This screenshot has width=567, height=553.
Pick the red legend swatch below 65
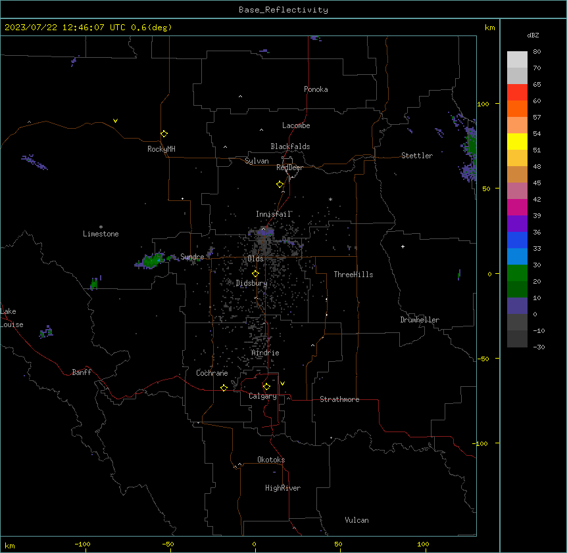pyautogui.click(x=517, y=93)
